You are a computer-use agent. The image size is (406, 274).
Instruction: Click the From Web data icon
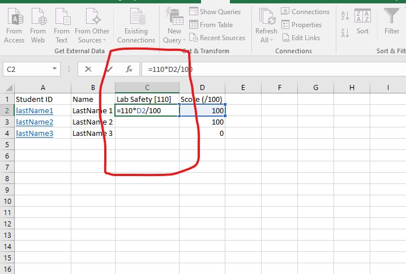point(38,17)
